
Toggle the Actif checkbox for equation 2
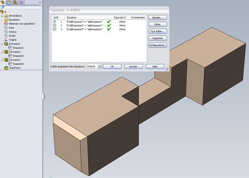[54, 25]
